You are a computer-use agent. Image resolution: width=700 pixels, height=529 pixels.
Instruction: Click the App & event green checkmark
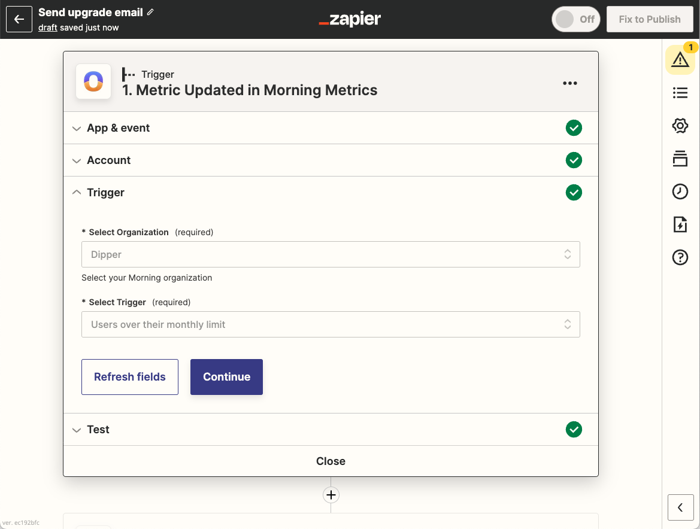tap(574, 128)
